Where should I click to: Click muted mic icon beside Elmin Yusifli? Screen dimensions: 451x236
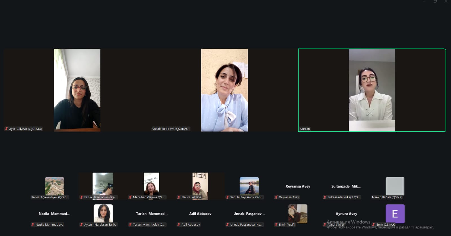point(276,224)
